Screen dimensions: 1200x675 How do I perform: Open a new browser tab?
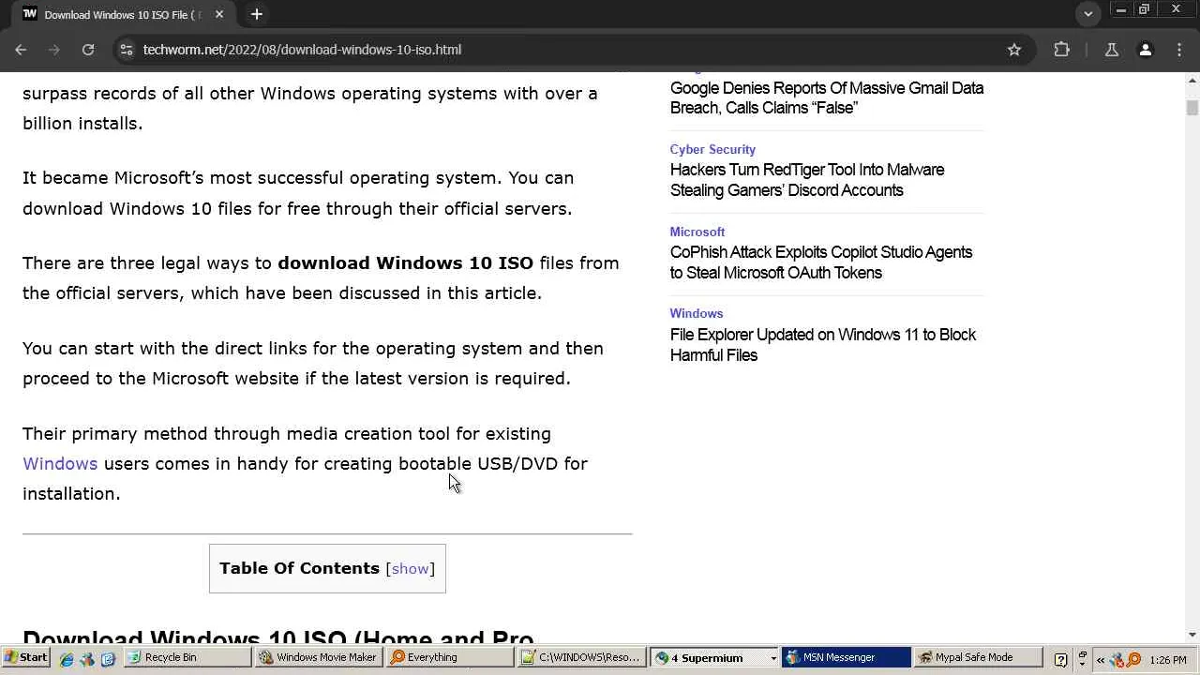coord(256,14)
